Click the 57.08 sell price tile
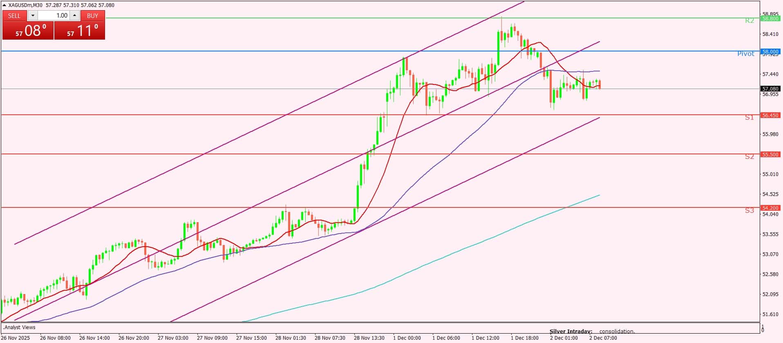Image resolution: width=783 pixels, height=343 pixels. point(28,31)
